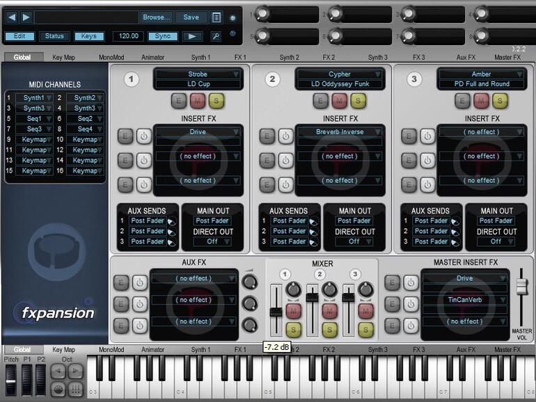This screenshot has width=536, height=402.
Task: Toggle power for Synth 3 first insert slot
Action: coord(427,136)
